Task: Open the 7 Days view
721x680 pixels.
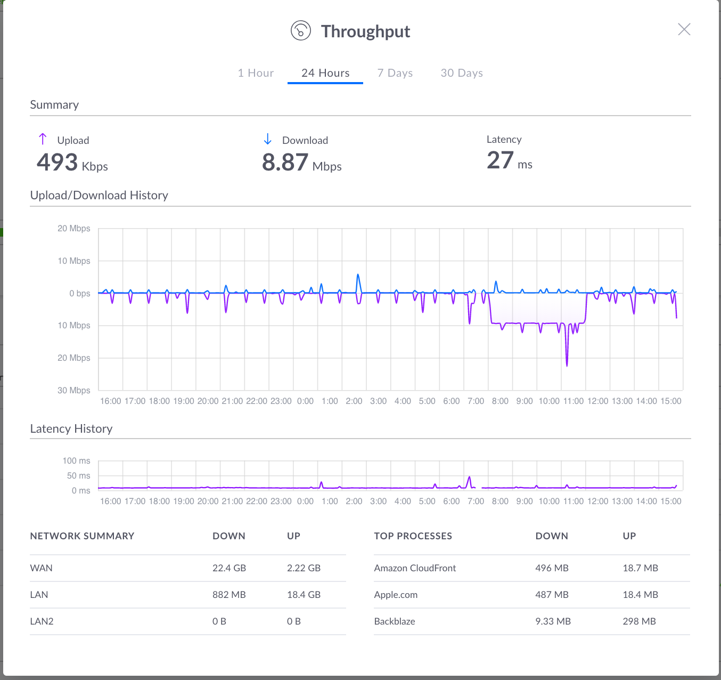Action: (x=395, y=73)
